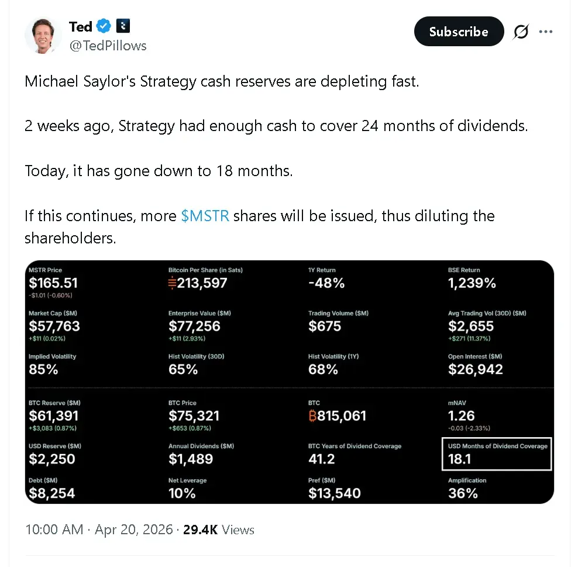578x567 pixels.
Task: Open the three-dot more options menu
Action: click(x=546, y=32)
